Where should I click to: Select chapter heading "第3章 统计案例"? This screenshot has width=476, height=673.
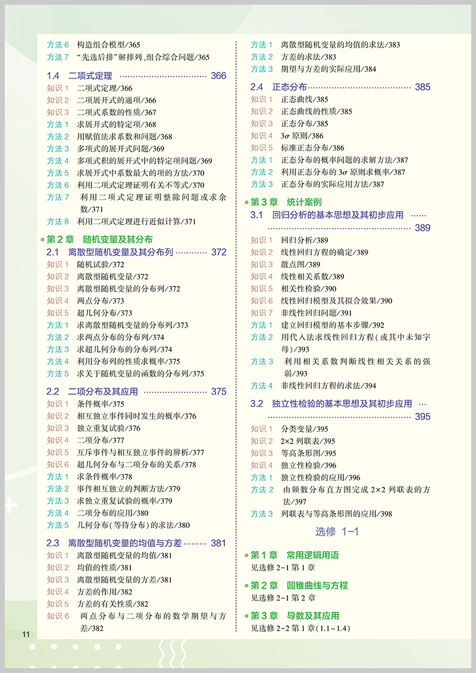286,202
